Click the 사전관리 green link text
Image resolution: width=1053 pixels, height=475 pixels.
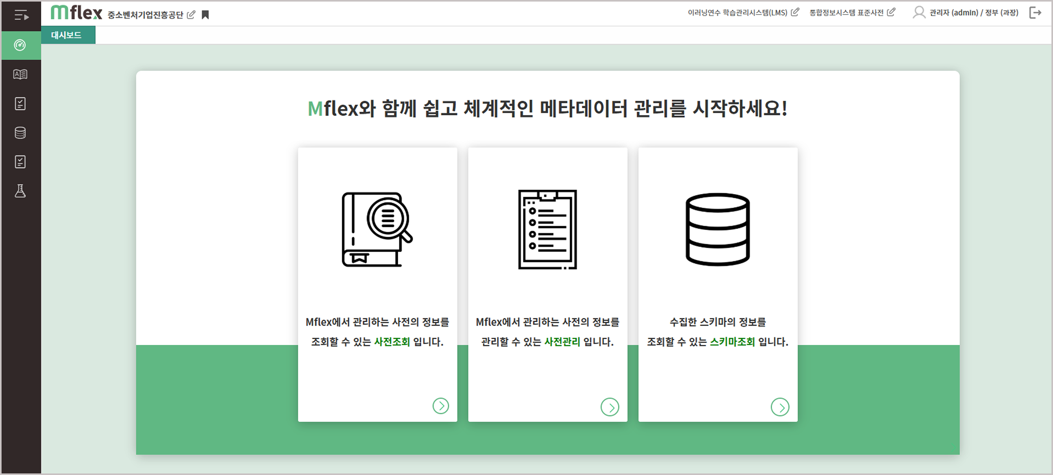pyautogui.click(x=562, y=342)
